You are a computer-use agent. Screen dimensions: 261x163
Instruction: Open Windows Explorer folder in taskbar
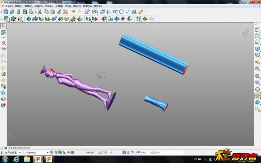click(x=27, y=159)
